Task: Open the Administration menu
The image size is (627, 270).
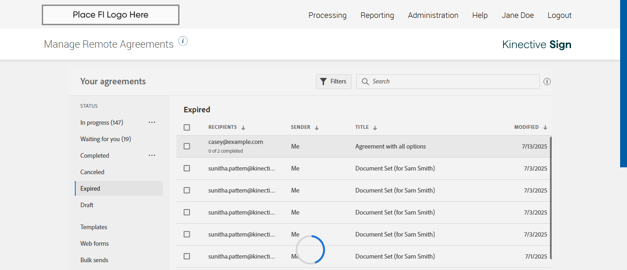Action: [433, 15]
